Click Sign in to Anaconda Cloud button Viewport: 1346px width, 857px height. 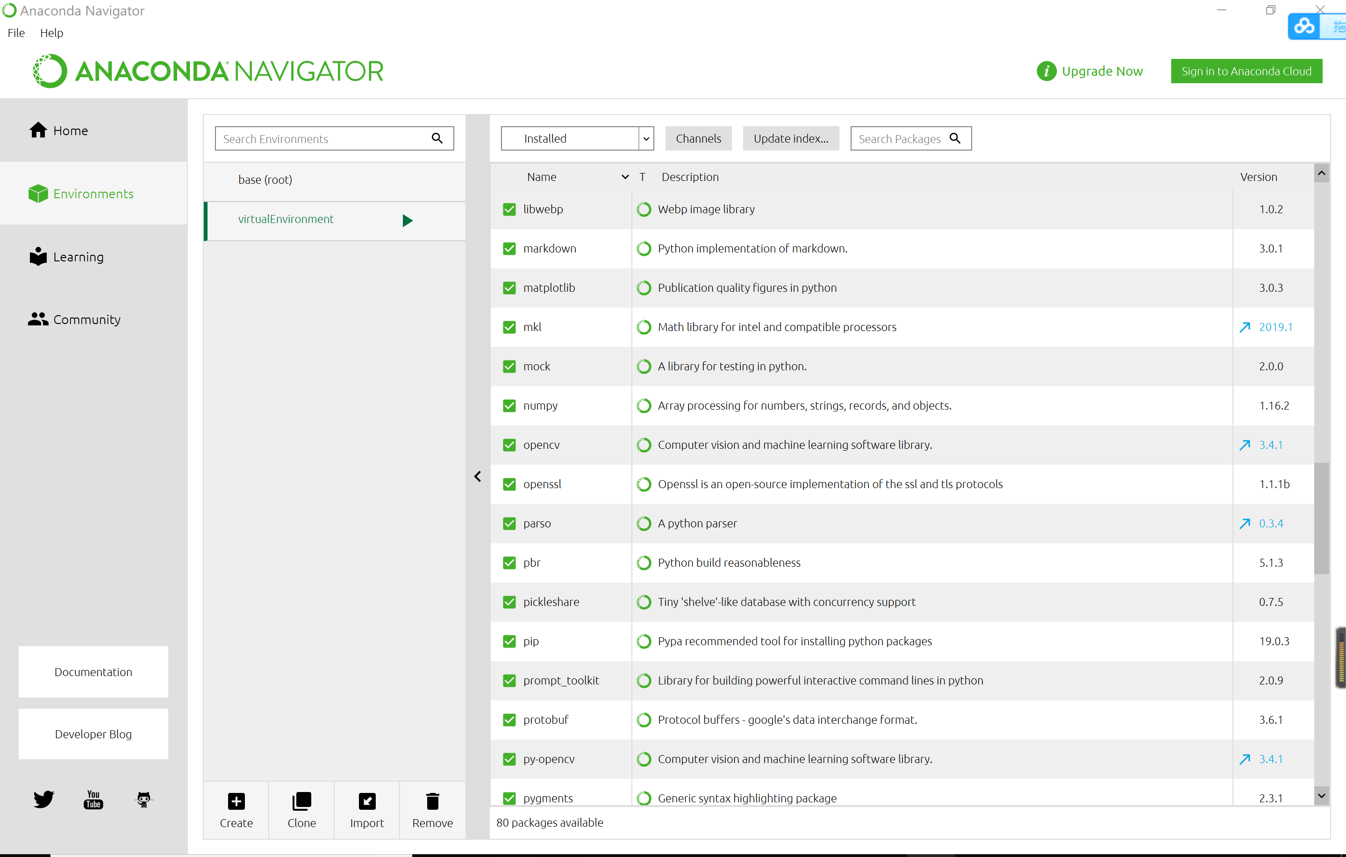(1246, 70)
